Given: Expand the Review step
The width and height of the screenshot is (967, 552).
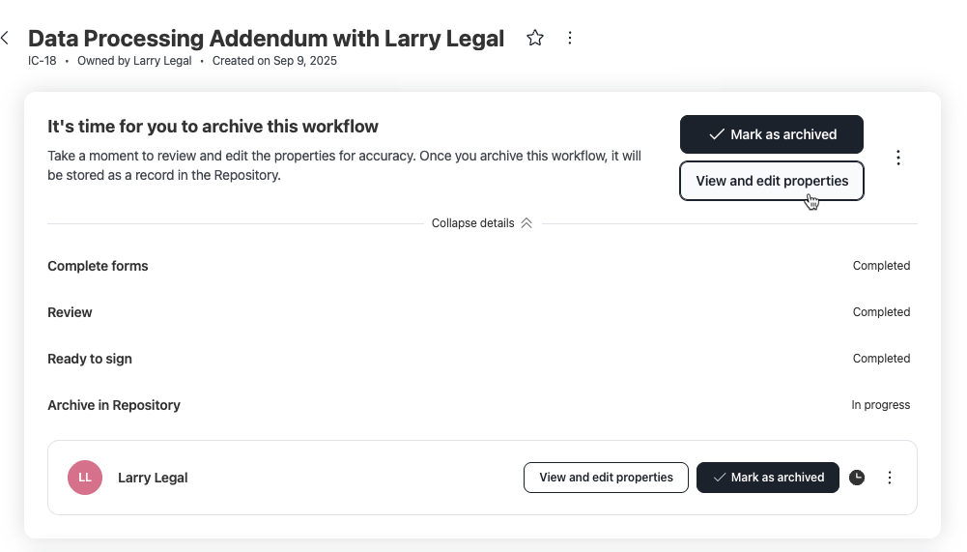Looking at the screenshot, I should point(70,312).
